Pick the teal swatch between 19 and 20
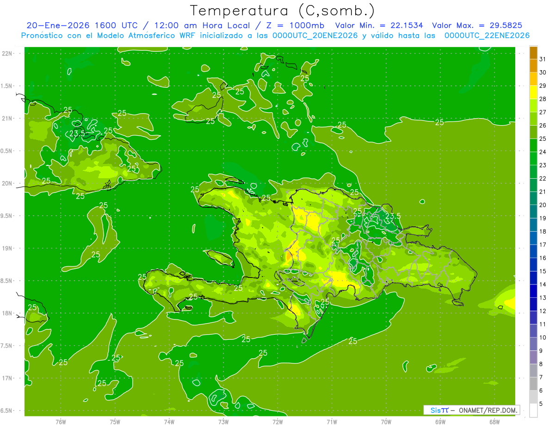555x428 pixels. click(533, 212)
